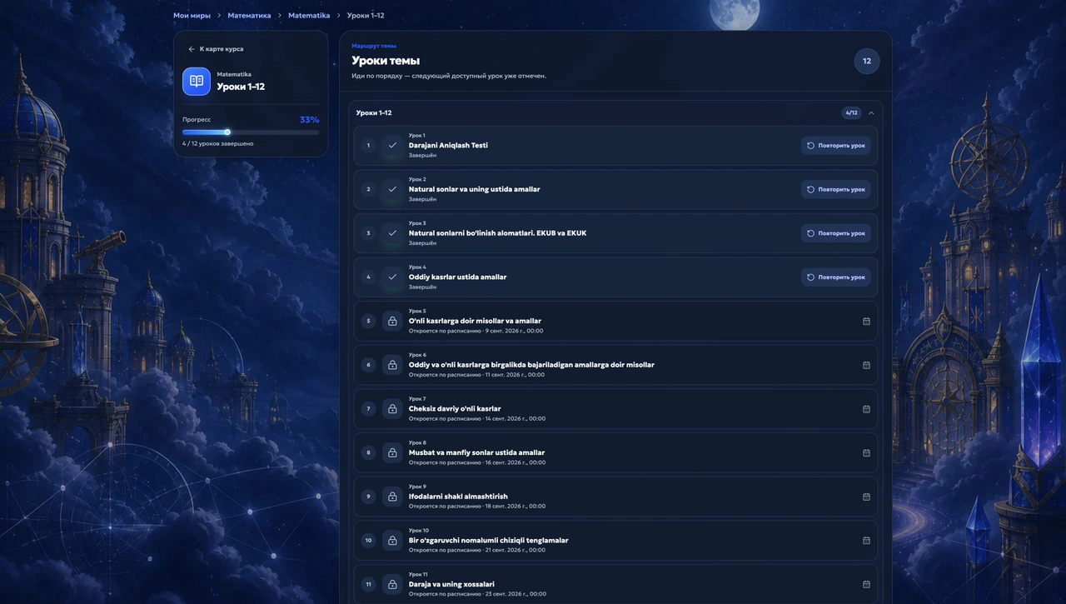The width and height of the screenshot is (1066, 604).
Task: Click the completed checkmark for Darajani Aniqlash Testi
Action: (392, 145)
